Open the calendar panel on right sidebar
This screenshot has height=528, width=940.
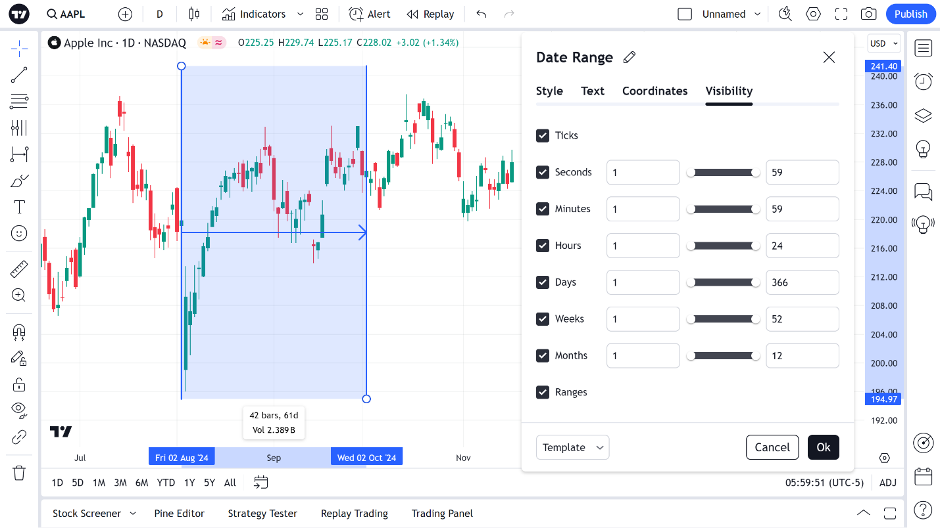924,476
